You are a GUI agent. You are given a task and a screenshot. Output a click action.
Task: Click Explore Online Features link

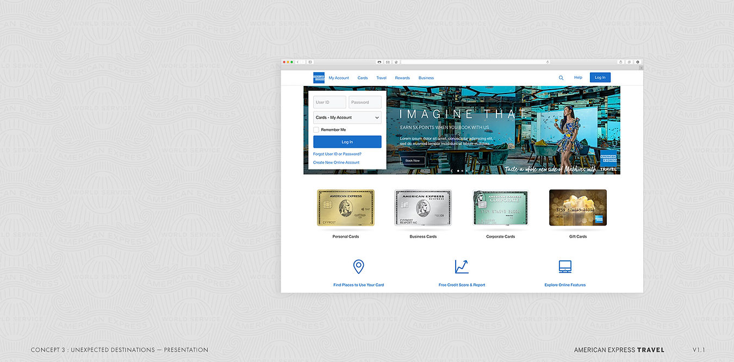(x=565, y=285)
